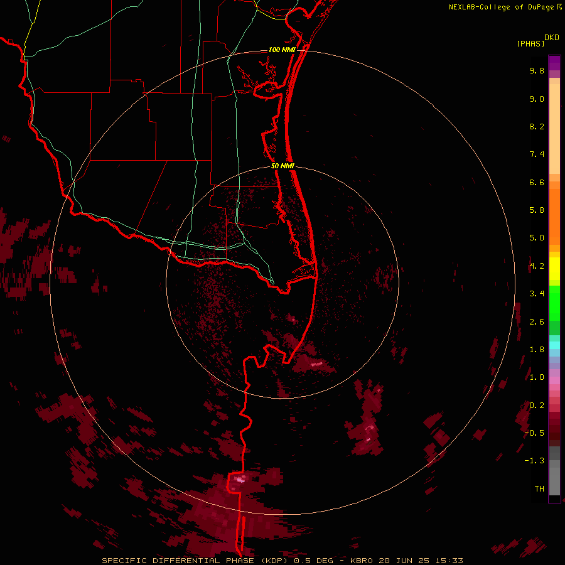The image size is (565, 565).
Task: Click the 2.6 value on the legend
Action: [537, 322]
